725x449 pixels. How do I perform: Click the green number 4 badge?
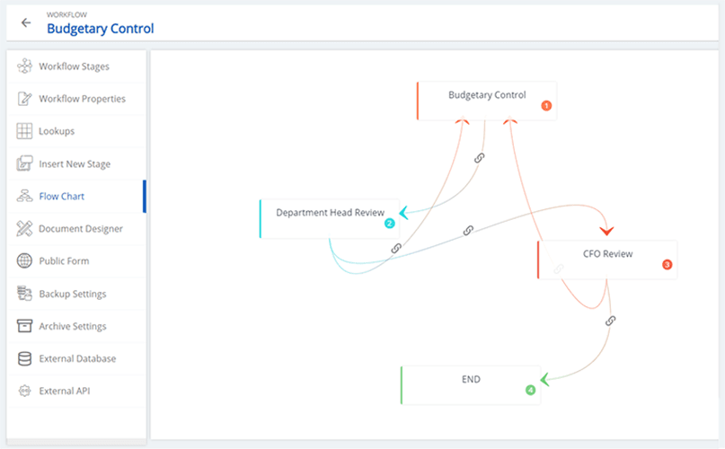(x=530, y=391)
